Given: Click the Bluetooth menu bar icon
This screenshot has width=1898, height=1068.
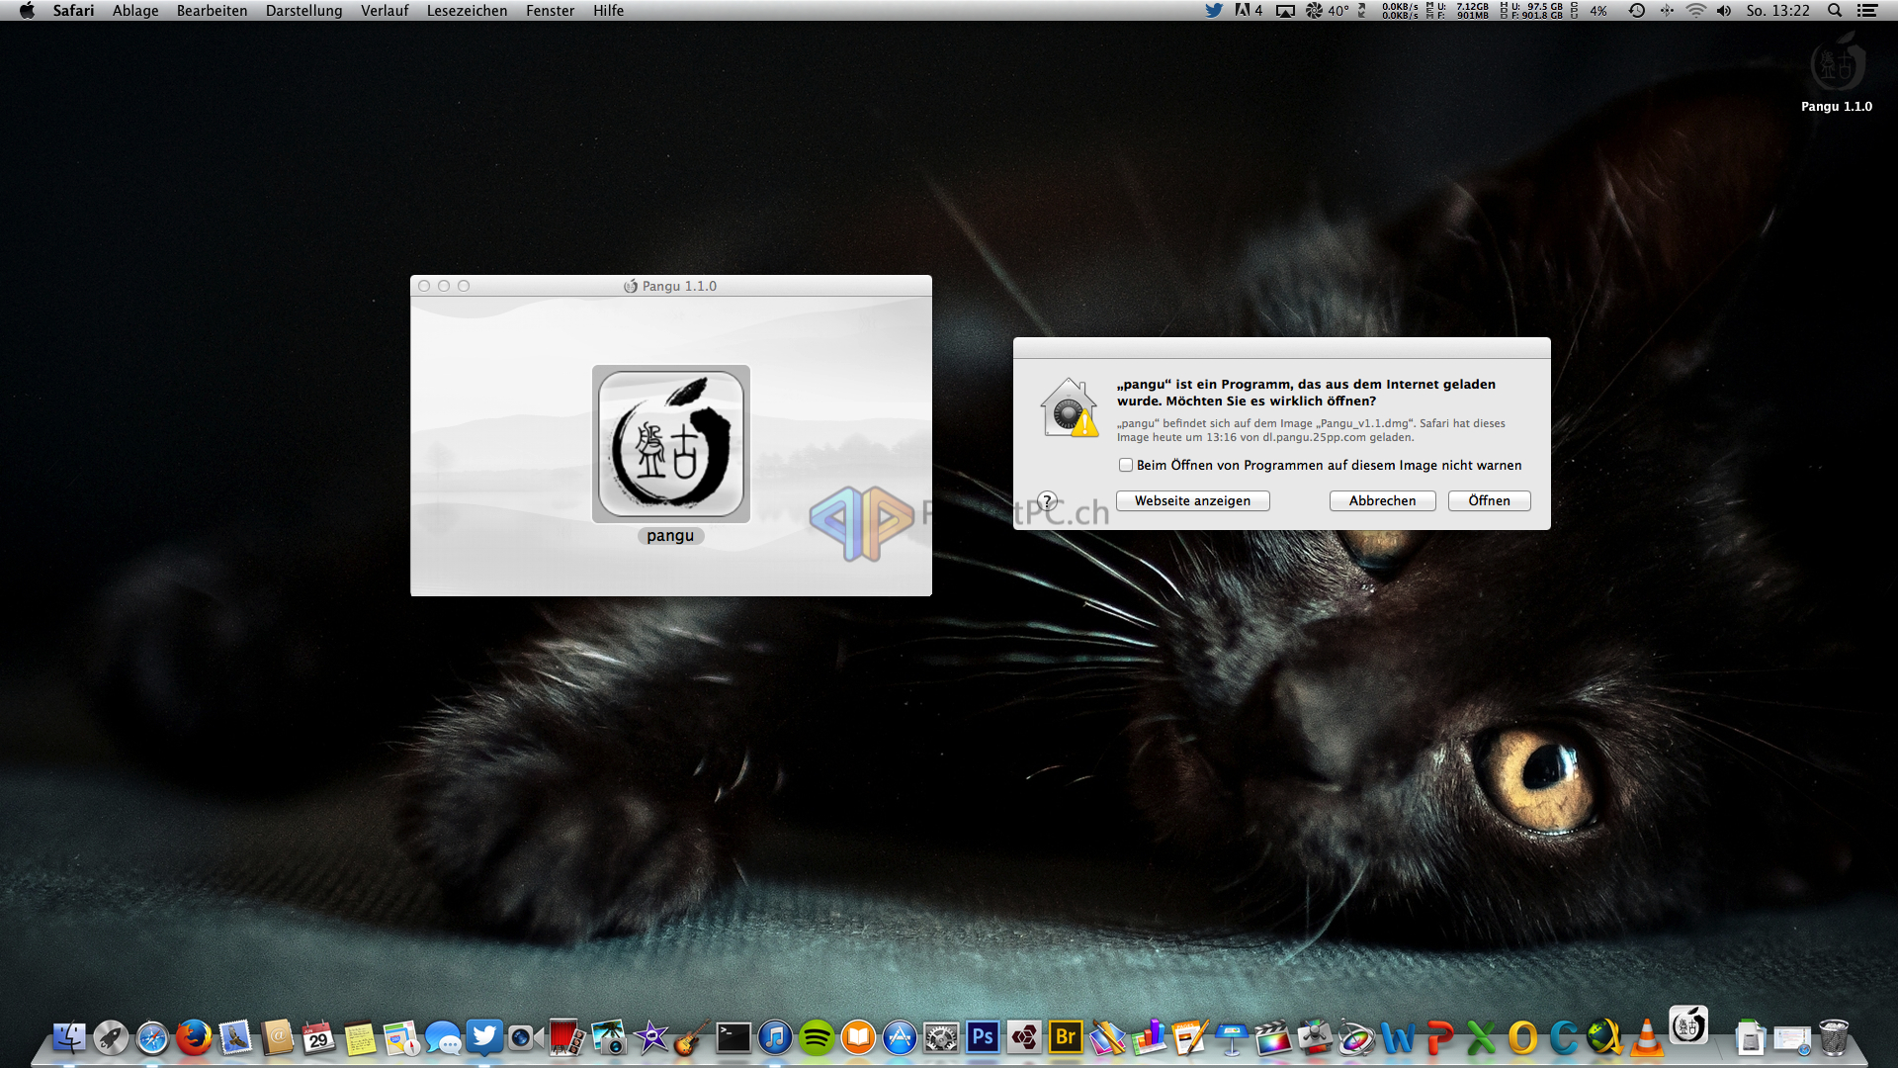Looking at the screenshot, I should tap(1667, 10).
